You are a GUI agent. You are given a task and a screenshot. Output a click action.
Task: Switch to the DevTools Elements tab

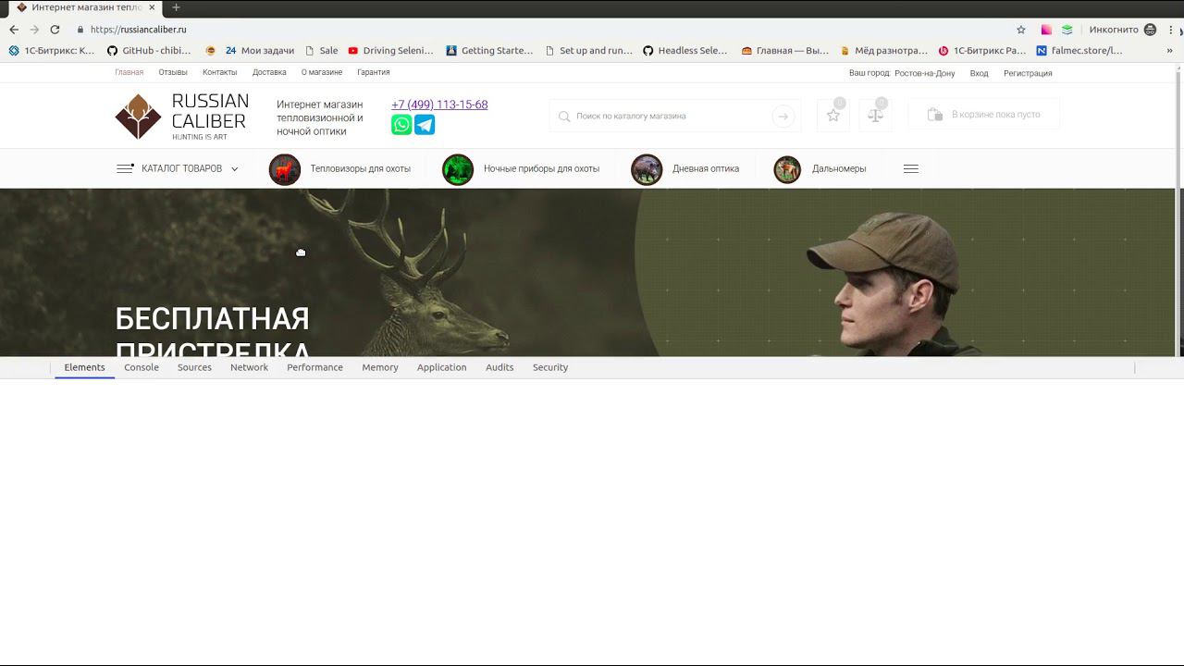coord(85,367)
